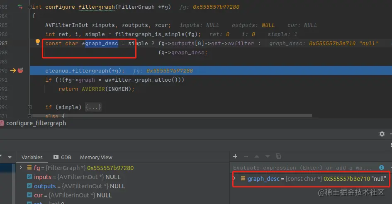Click the remove watch minus icon
The image size is (392, 204).
point(246,156)
